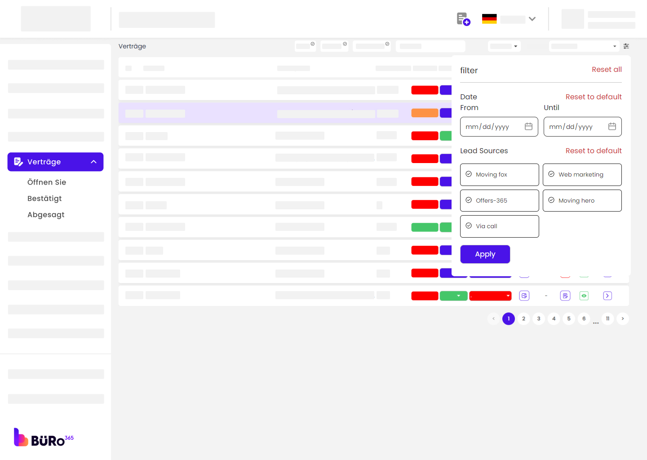Image resolution: width=647 pixels, height=460 pixels.
Task: Jump to page 11 in pagination
Action: [x=607, y=318]
